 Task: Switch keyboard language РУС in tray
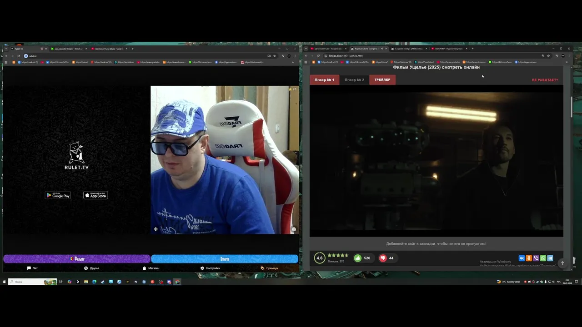pyautogui.click(x=559, y=282)
